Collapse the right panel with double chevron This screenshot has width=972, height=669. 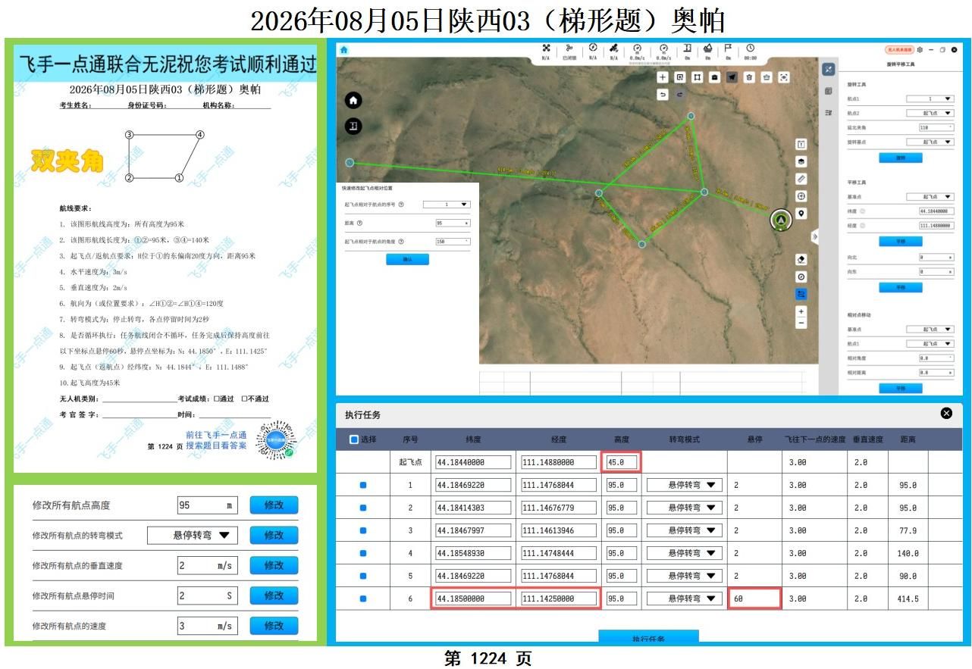click(x=815, y=236)
